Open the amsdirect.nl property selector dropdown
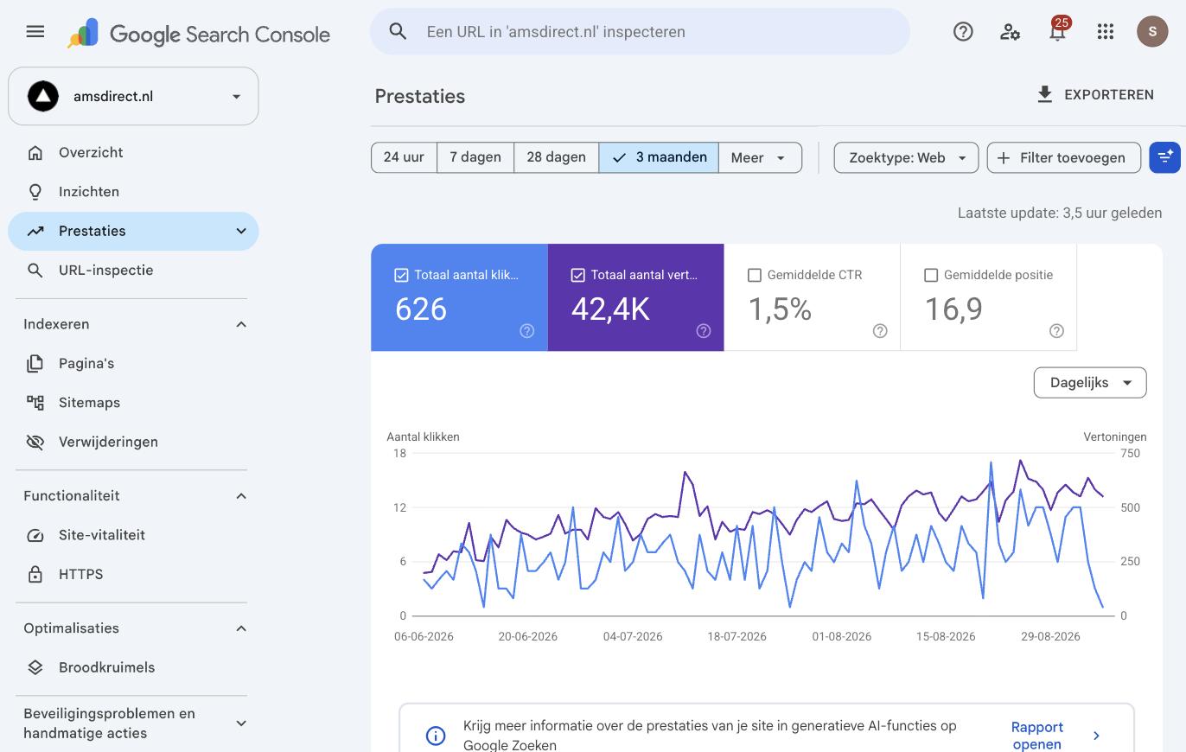 point(133,96)
